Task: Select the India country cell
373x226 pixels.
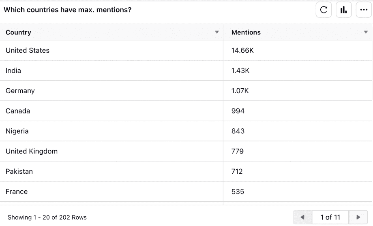Action: pos(13,71)
